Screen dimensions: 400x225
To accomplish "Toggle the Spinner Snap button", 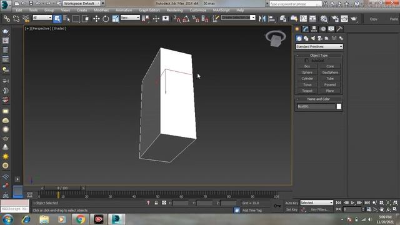I will 205,19.
